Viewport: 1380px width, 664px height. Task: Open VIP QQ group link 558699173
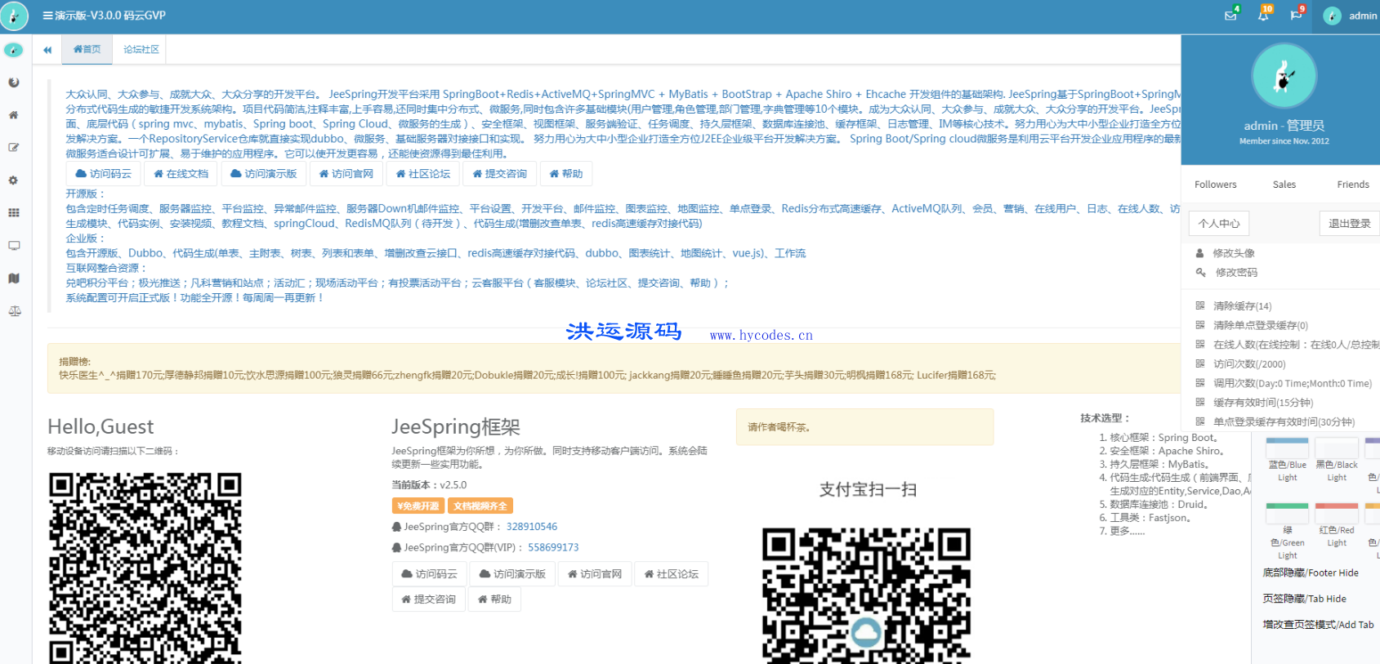pos(553,547)
